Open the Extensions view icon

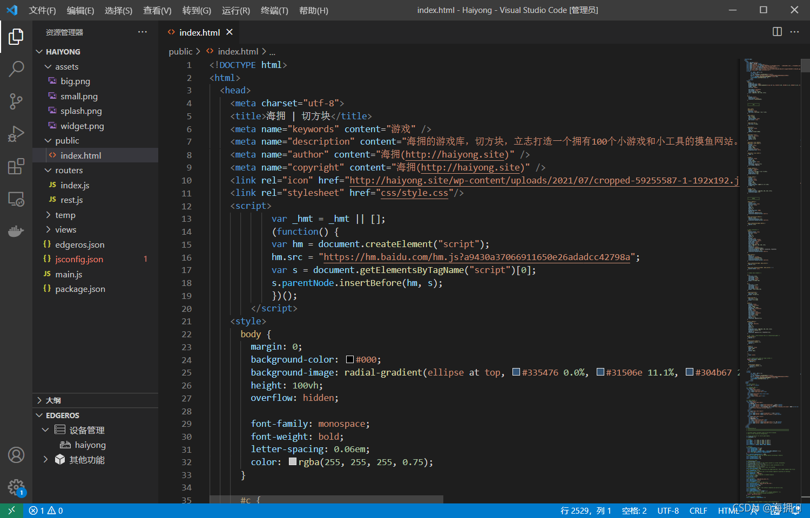point(16,166)
